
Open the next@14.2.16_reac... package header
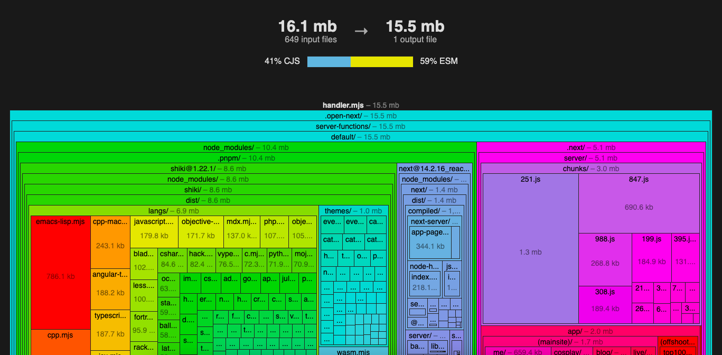434,169
